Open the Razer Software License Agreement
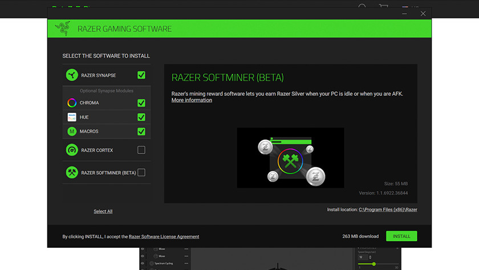The image size is (479, 270). [164, 236]
